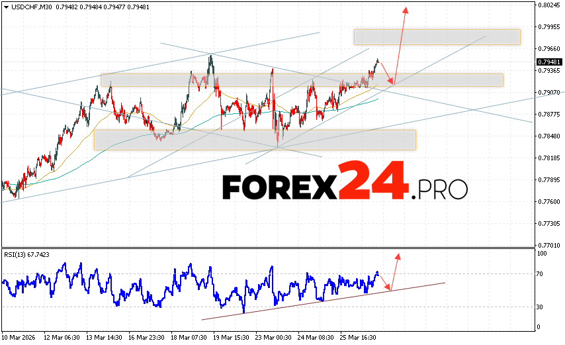Select the 13 Mar 14:30 time label
Image resolution: width=565 pixels, height=345 pixels.
[x=104, y=338]
